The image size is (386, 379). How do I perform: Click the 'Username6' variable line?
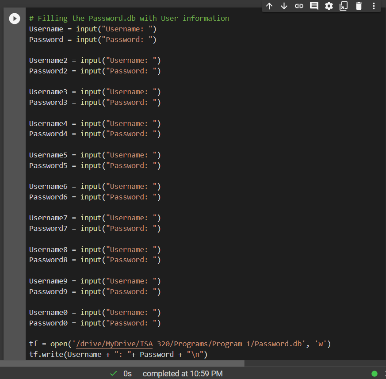(x=95, y=187)
